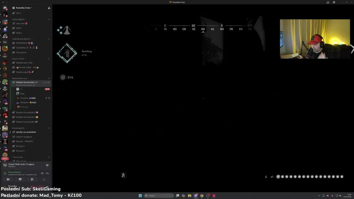Collapse the Krevetkografie category
354x199 pixels.
pos(19,128)
